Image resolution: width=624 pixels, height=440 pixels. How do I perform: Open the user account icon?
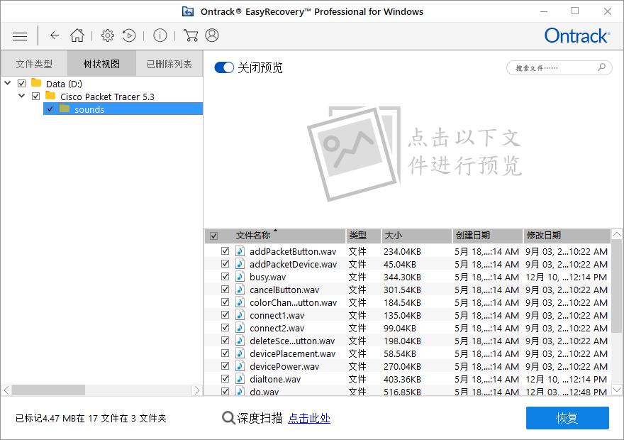point(211,35)
